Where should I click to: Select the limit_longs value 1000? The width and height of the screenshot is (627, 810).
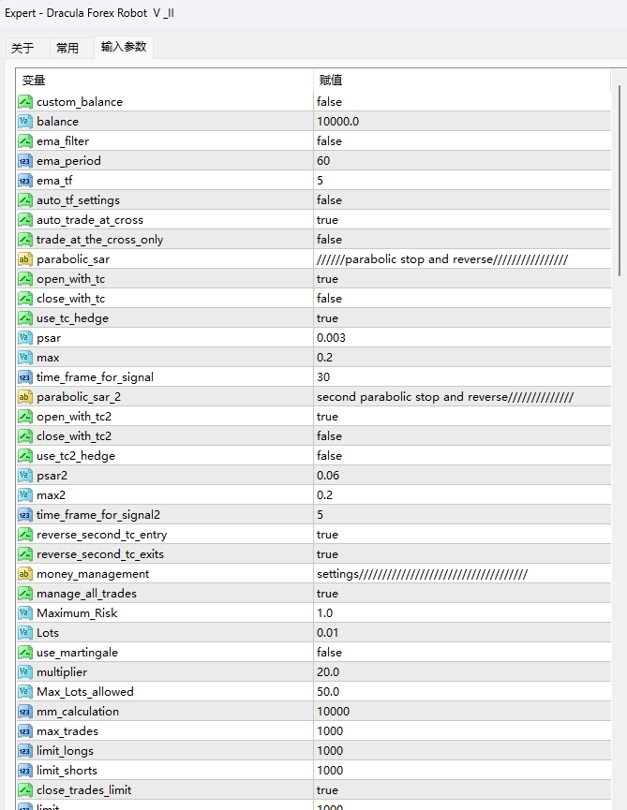click(x=330, y=751)
